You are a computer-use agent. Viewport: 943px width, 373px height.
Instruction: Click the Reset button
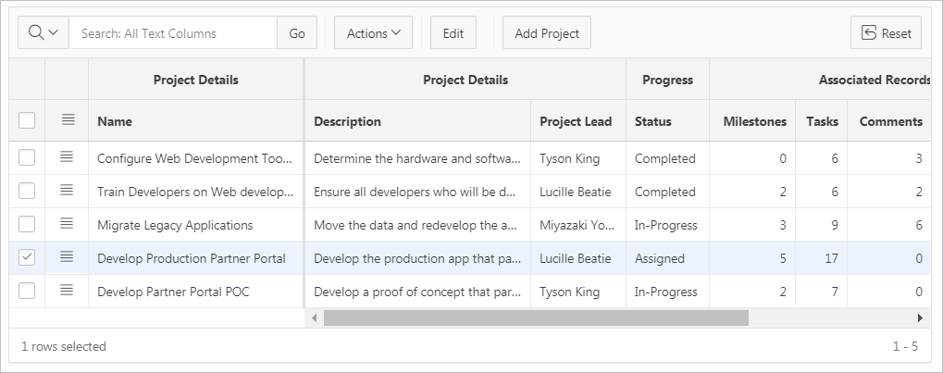click(x=886, y=33)
